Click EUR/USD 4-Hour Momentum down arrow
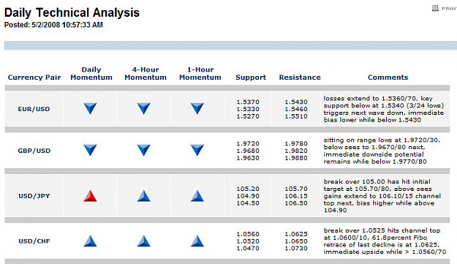 tap(144, 108)
